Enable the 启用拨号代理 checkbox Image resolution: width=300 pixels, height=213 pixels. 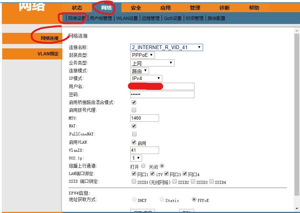click(x=134, y=110)
